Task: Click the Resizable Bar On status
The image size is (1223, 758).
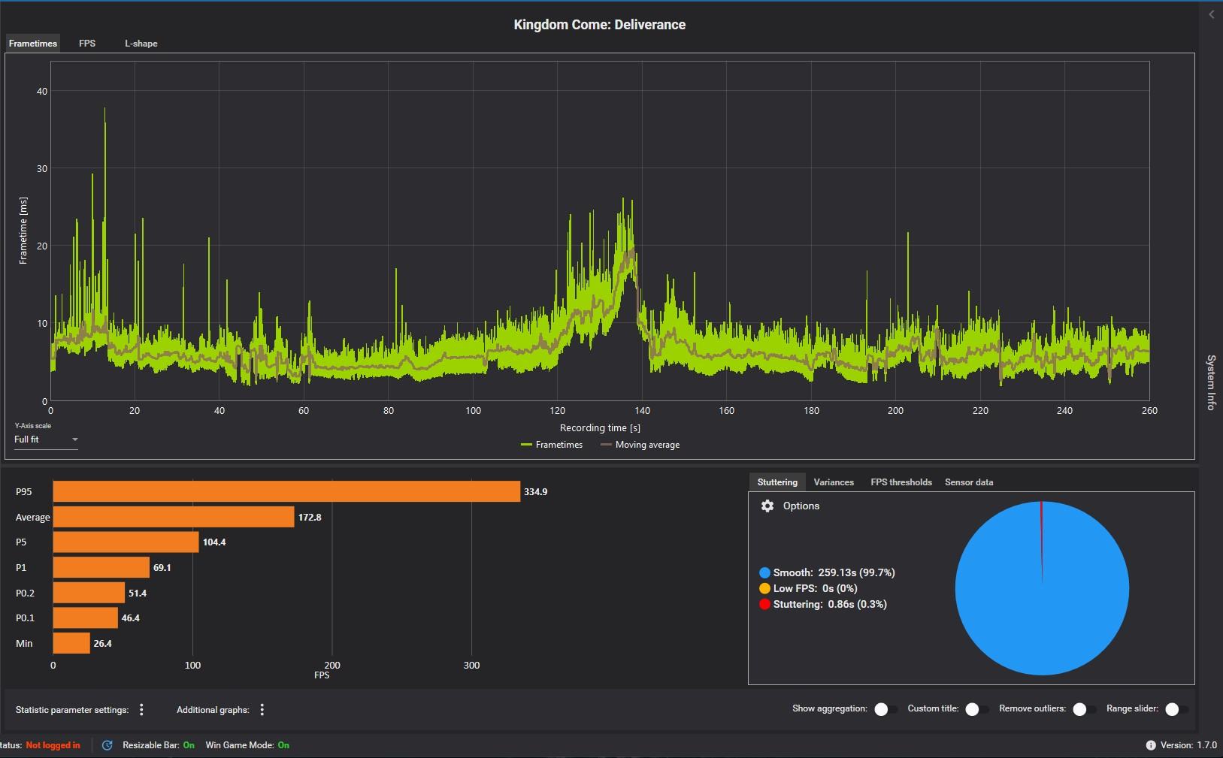Action: 159,745
